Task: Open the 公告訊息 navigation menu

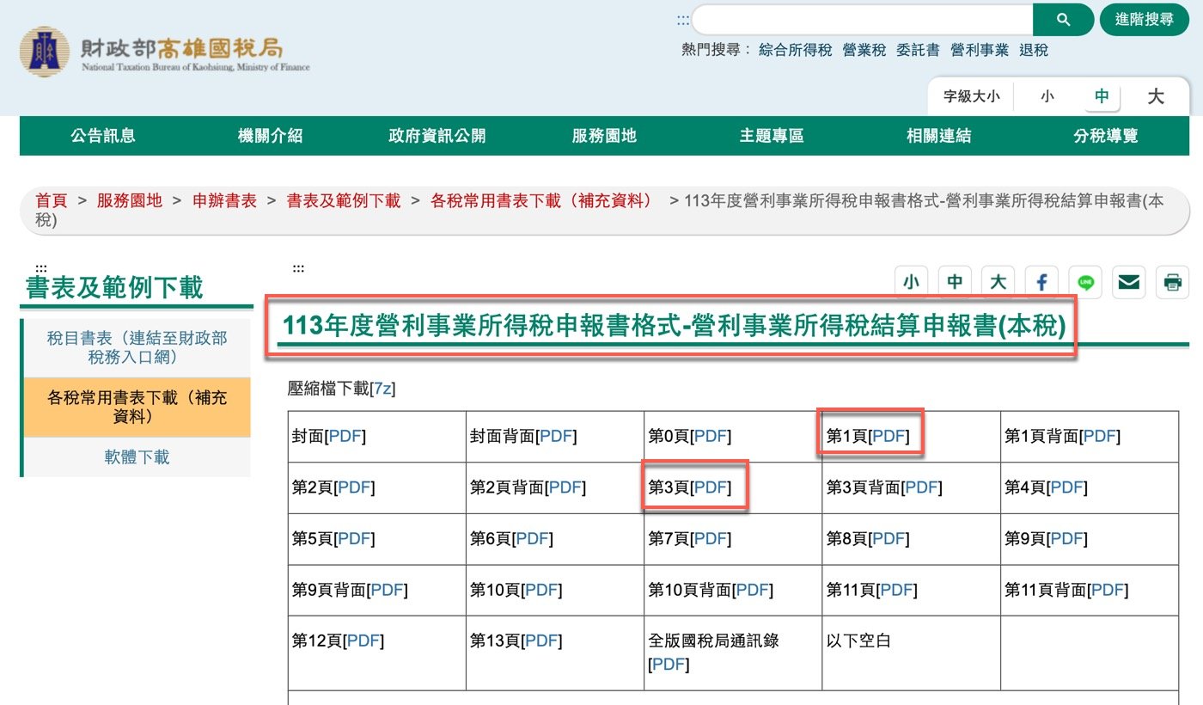Action: (103, 135)
